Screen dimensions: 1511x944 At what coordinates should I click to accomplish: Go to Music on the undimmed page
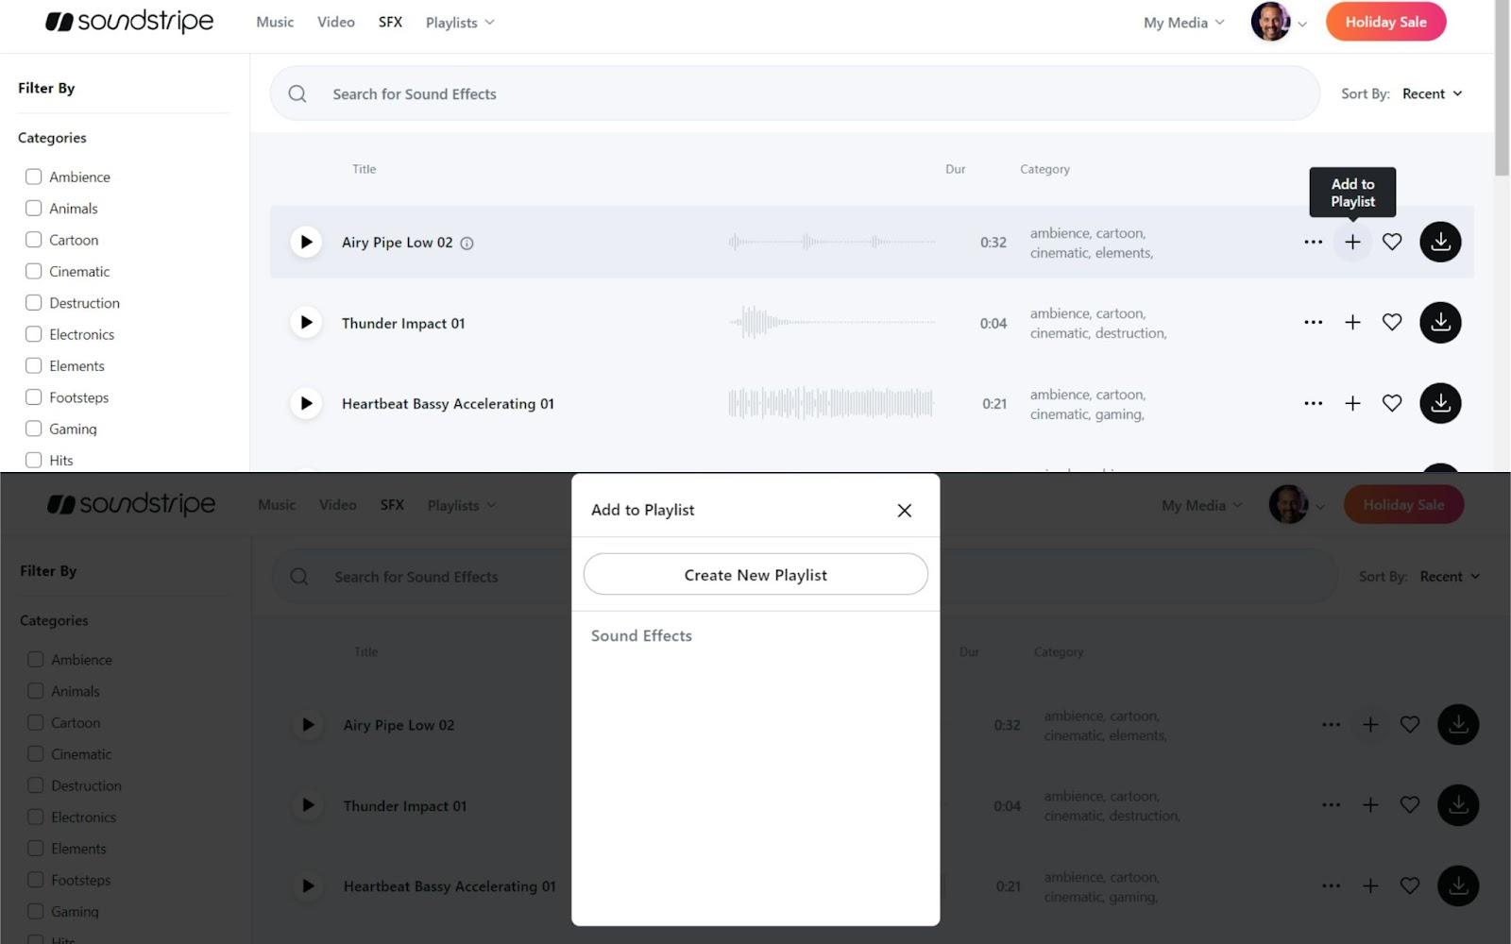tap(275, 22)
